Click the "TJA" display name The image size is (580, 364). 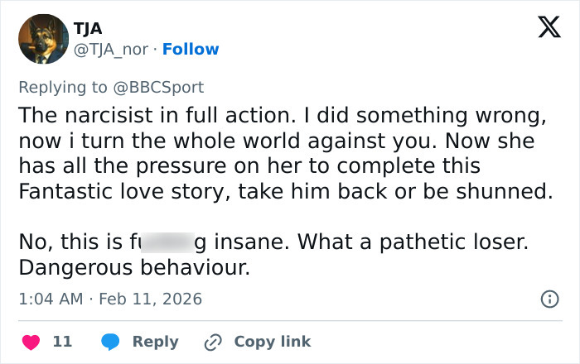pos(89,29)
